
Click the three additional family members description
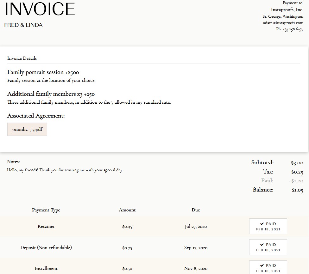89,102
